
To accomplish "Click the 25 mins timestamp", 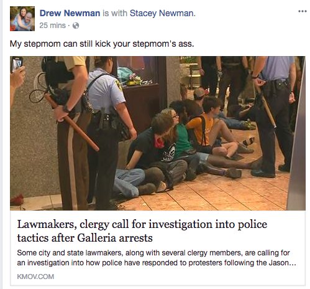I will [x=52, y=26].
